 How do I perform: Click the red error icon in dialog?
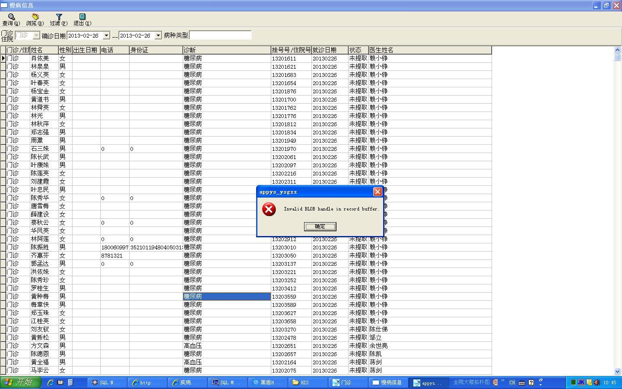(x=269, y=209)
